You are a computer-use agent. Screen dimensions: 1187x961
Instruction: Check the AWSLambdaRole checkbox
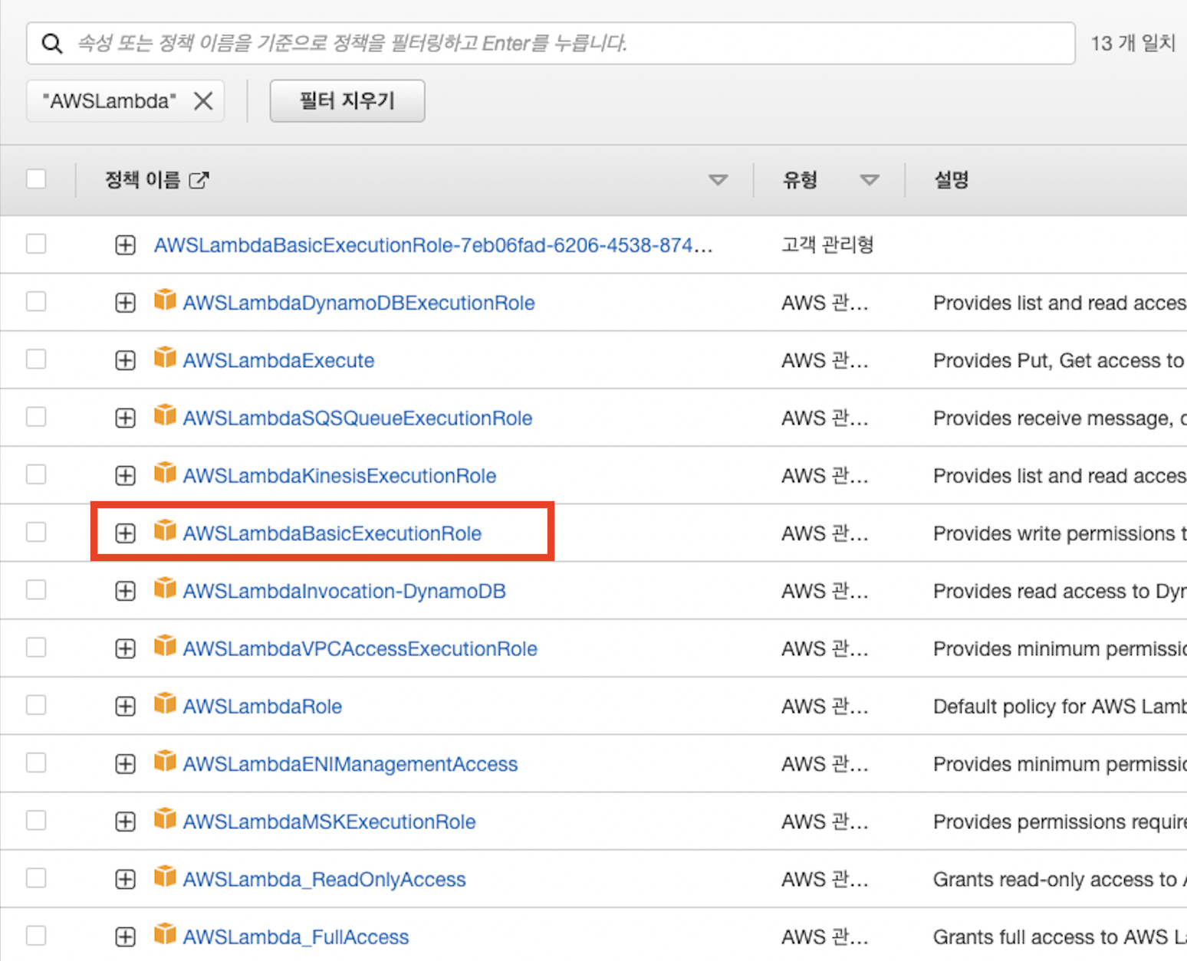point(36,705)
